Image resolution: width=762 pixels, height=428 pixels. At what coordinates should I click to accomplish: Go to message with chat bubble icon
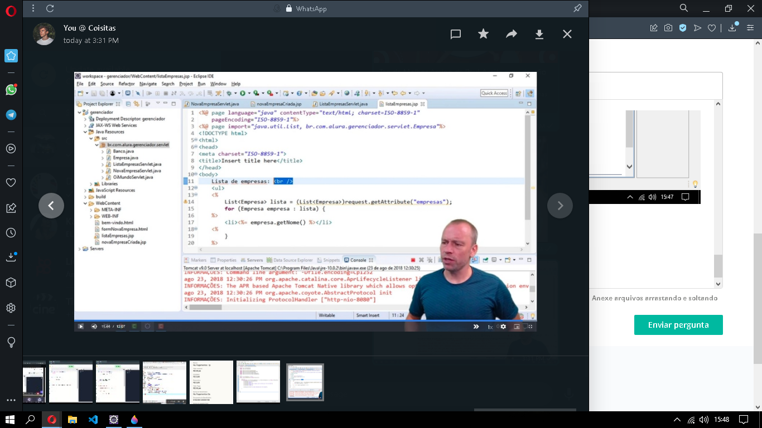click(456, 34)
